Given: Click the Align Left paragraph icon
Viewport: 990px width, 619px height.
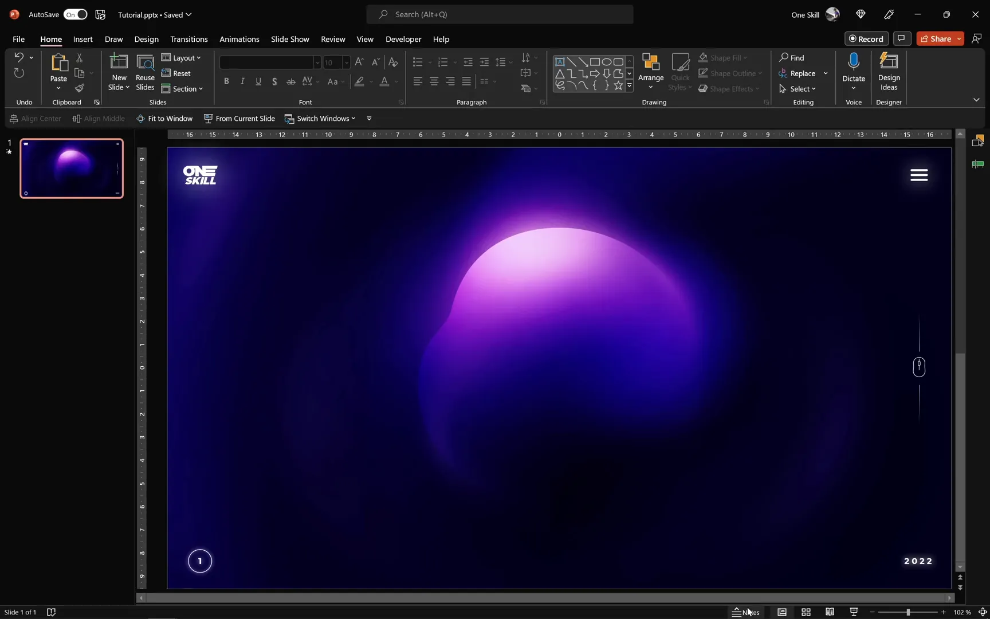Looking at the screenshot, I should 418,81.
